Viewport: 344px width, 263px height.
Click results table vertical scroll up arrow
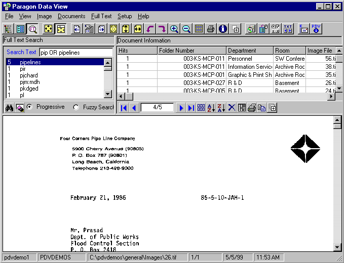[339, 51]
